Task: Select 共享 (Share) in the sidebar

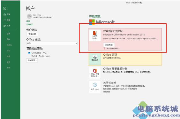Action: click(x=9, y=56)
